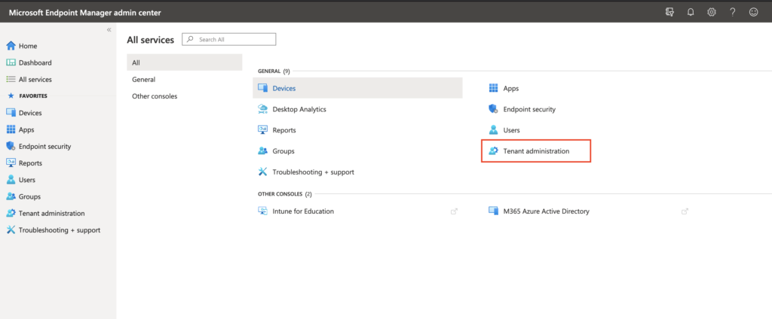
Task: Open Devices service link in General
Action: click(284, 89)
